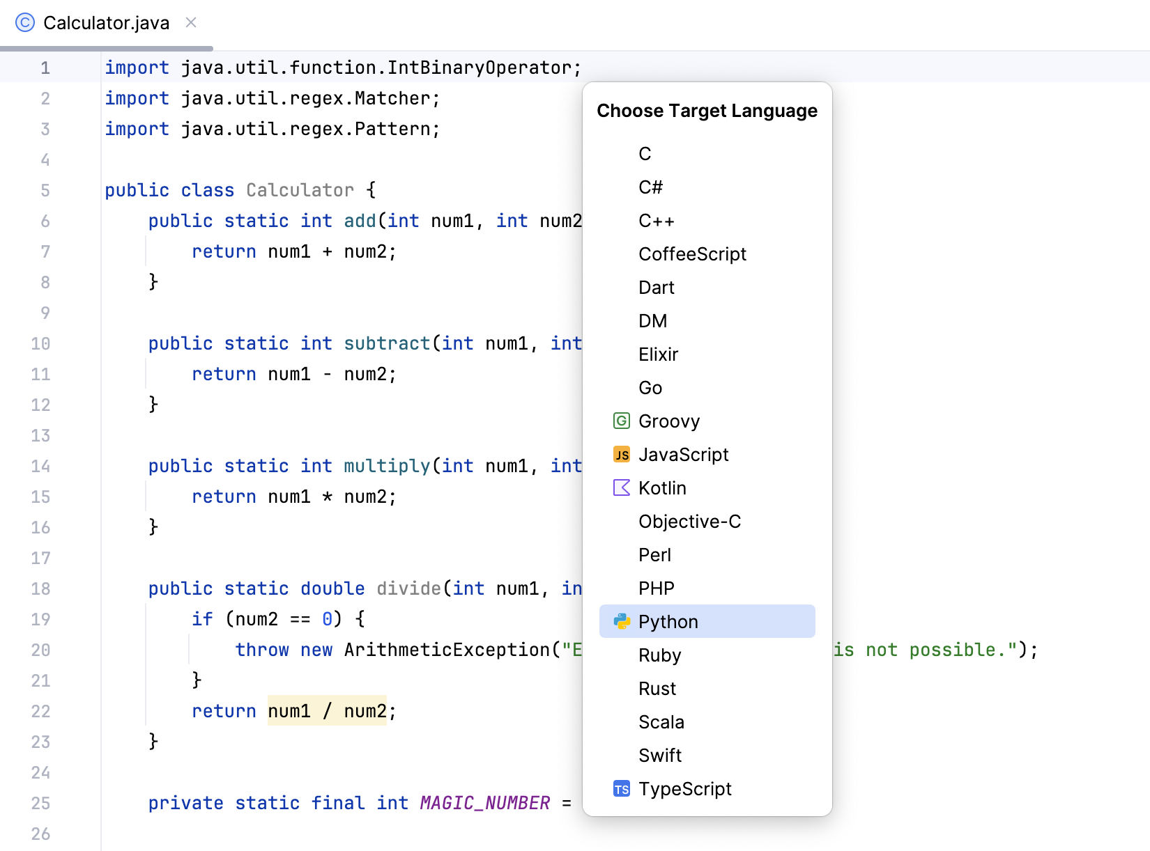The image size is (1150, 851).
Task: Choose DM from the language list
Action: [707, 321]
